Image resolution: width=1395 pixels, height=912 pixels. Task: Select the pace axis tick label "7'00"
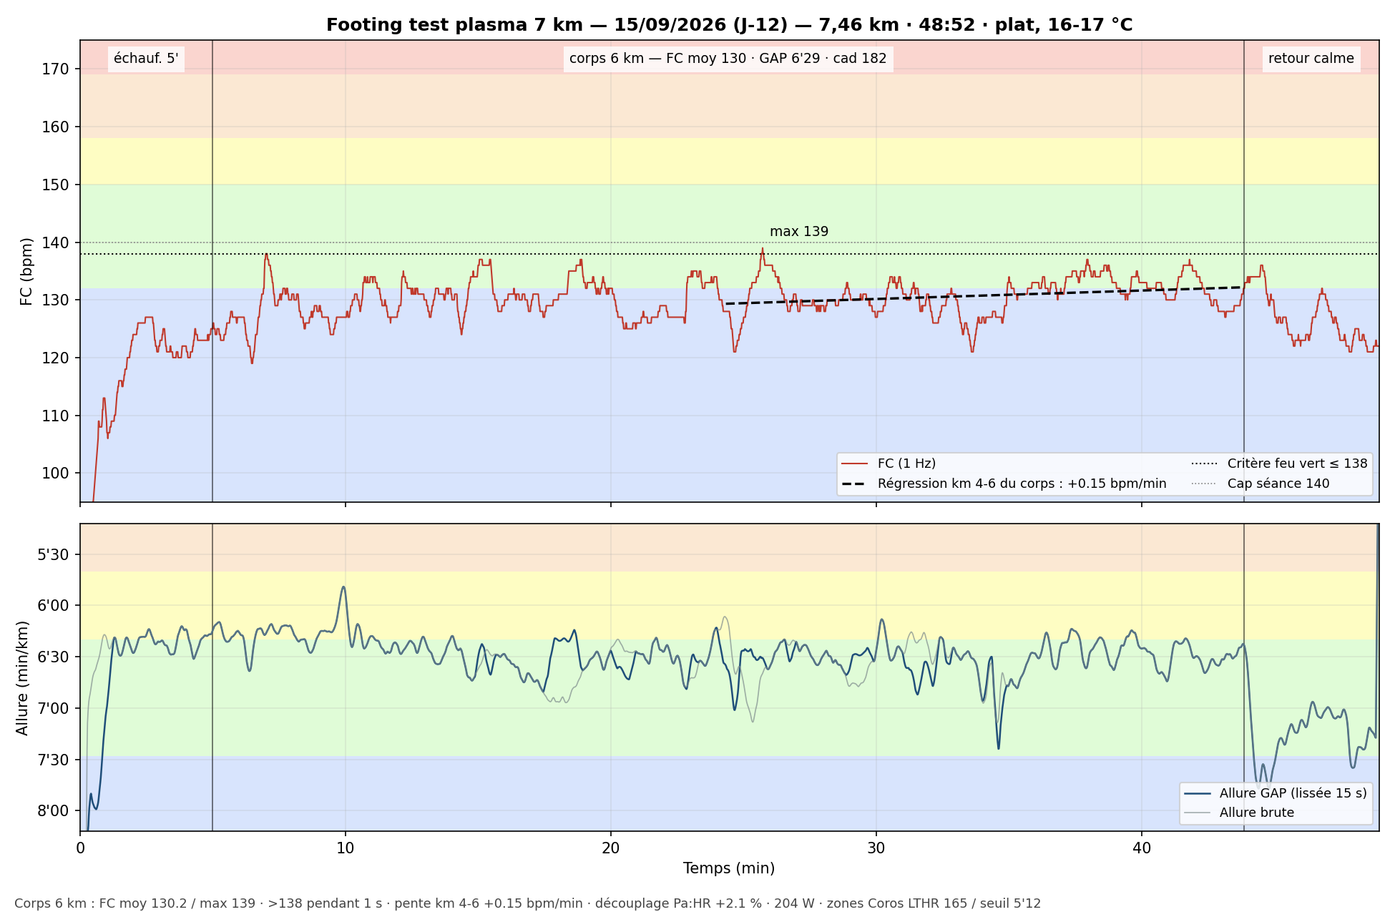(x=54, y=709)
